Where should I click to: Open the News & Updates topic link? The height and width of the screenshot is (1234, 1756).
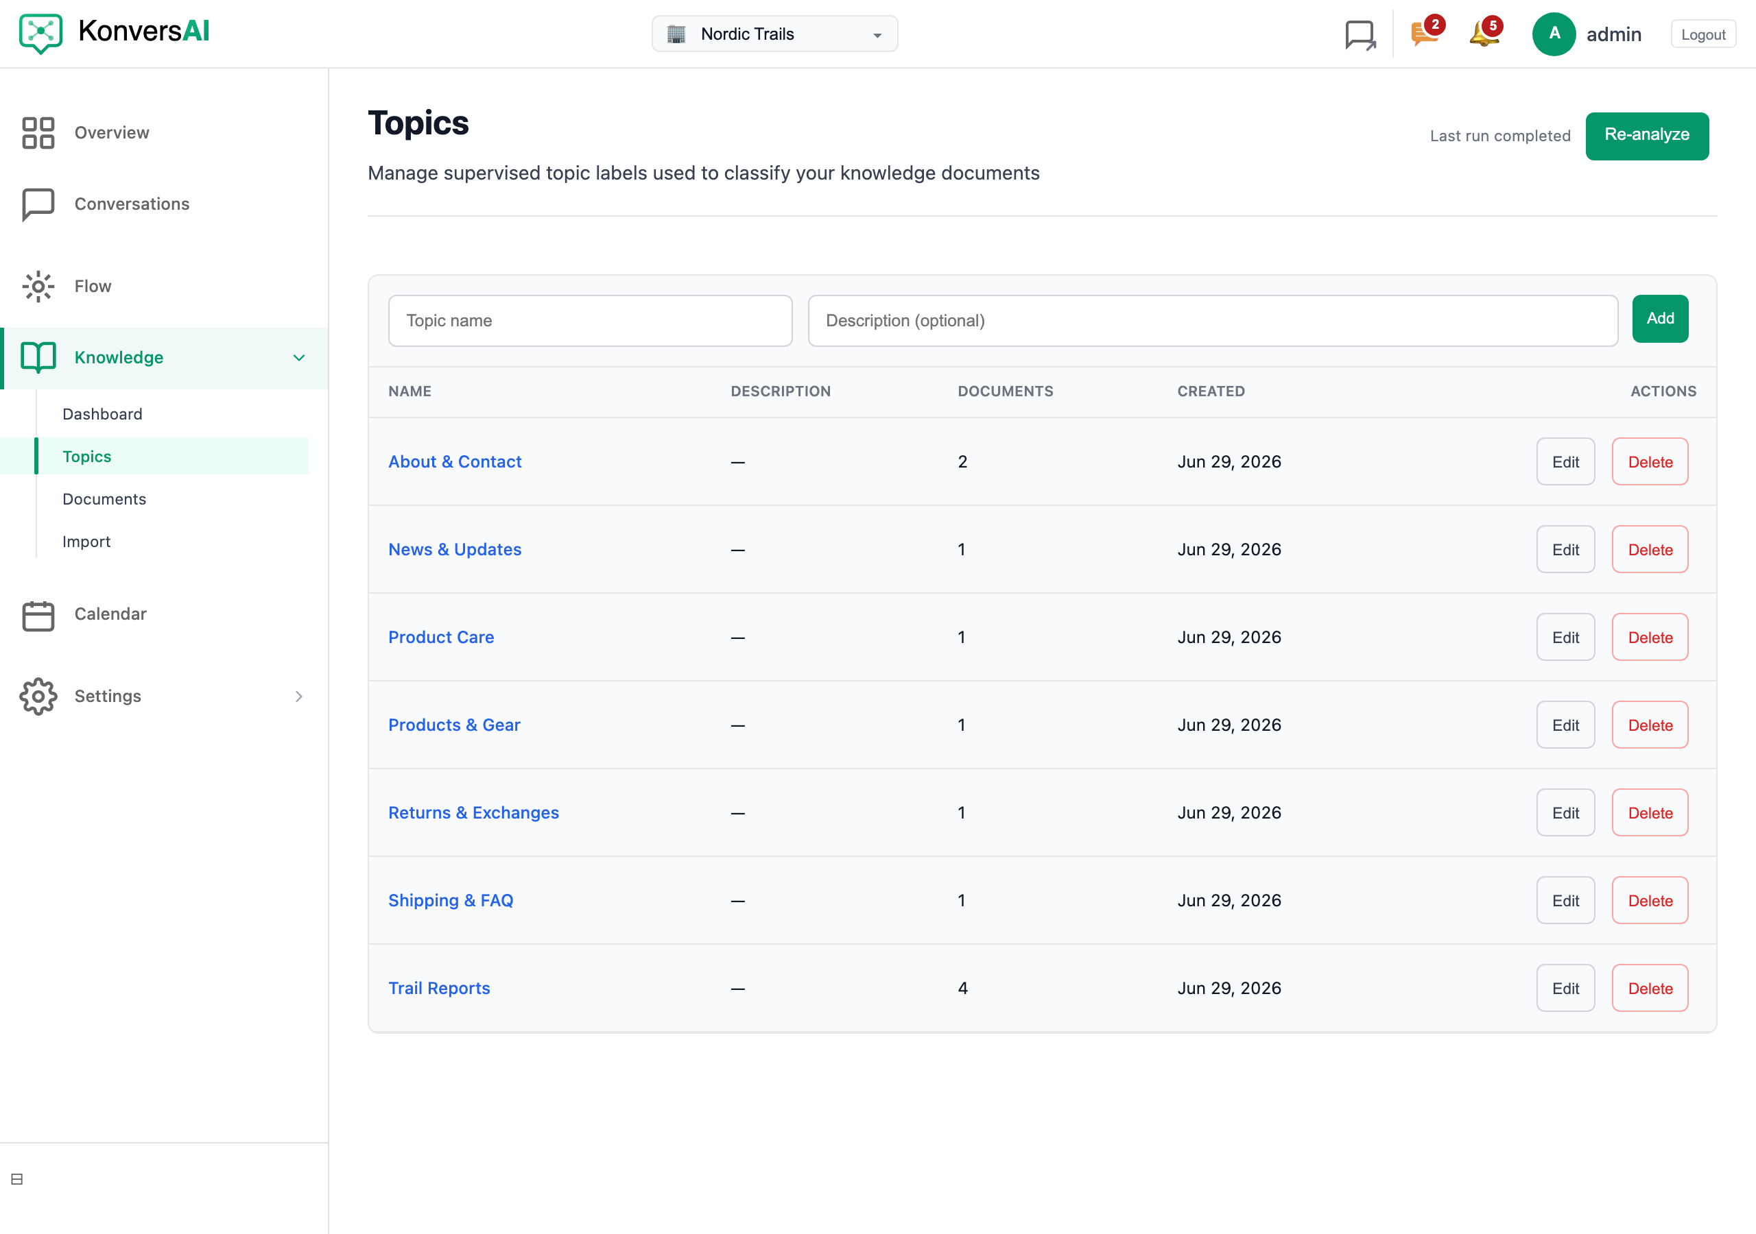point(454,550)
